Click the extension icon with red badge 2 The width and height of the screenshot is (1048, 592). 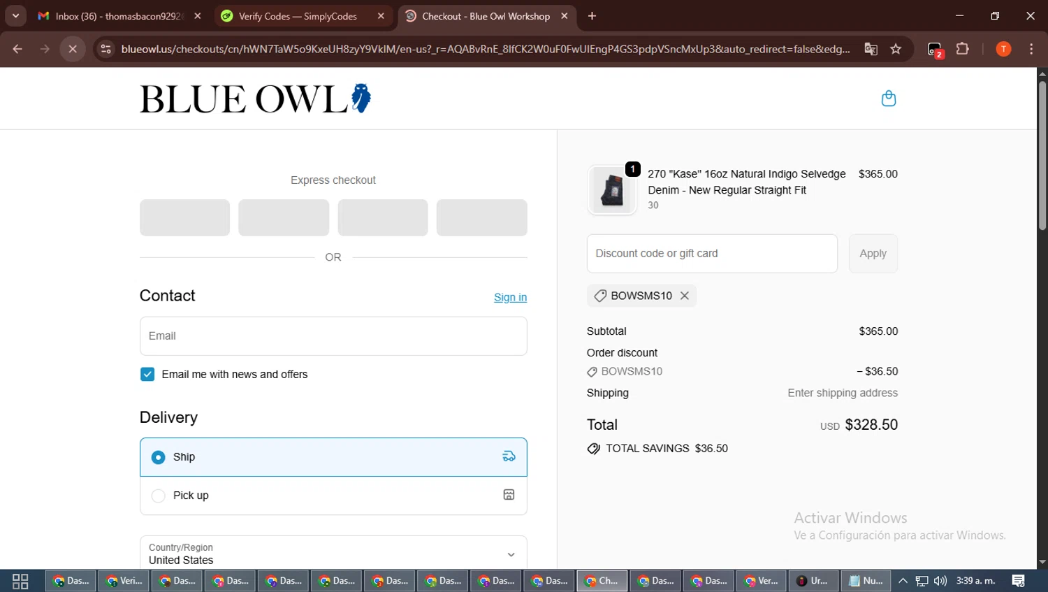click(935, 50)
